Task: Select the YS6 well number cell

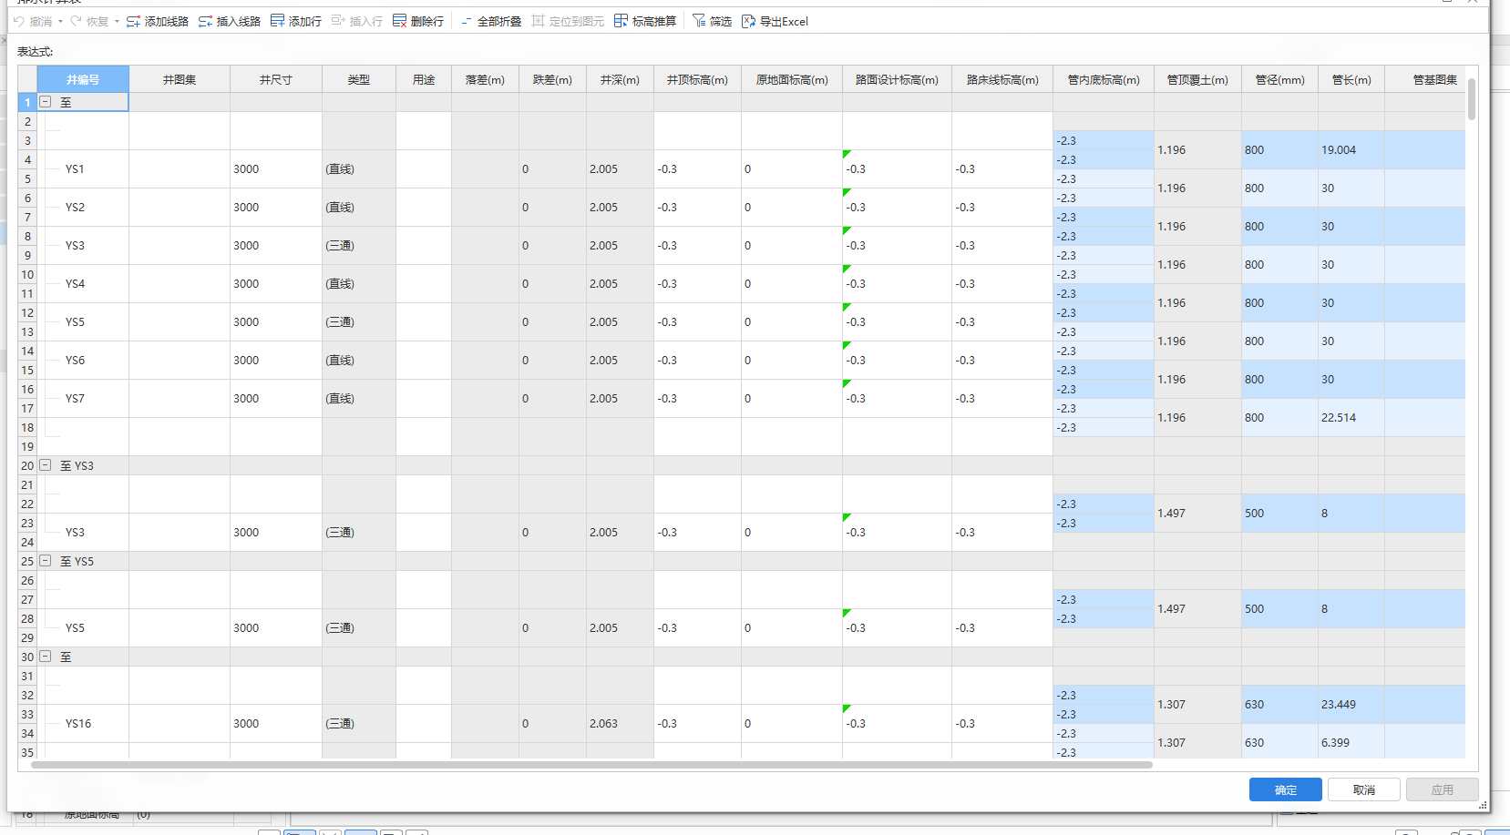Action: coord(83,361)
